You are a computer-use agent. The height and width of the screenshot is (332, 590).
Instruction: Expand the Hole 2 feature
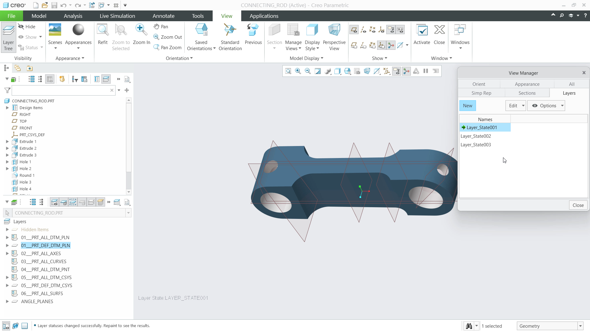click(x=7, y=169)
